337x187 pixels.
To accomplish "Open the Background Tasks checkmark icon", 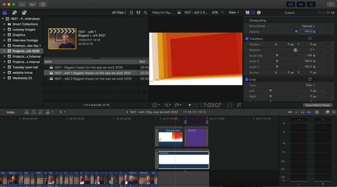I will [43, 4].
